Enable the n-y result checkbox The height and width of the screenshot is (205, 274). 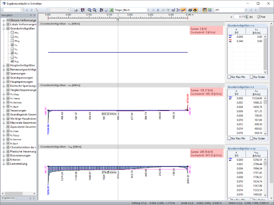point(12,57)
